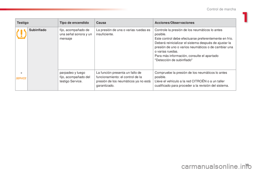
Task: Click the "fijo, acompañado de una señal sonora" cell
Action: click(x=76, y=34)
